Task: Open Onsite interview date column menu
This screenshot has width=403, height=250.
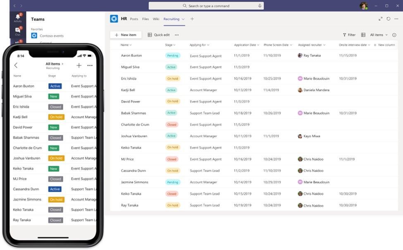Action: 354,45
